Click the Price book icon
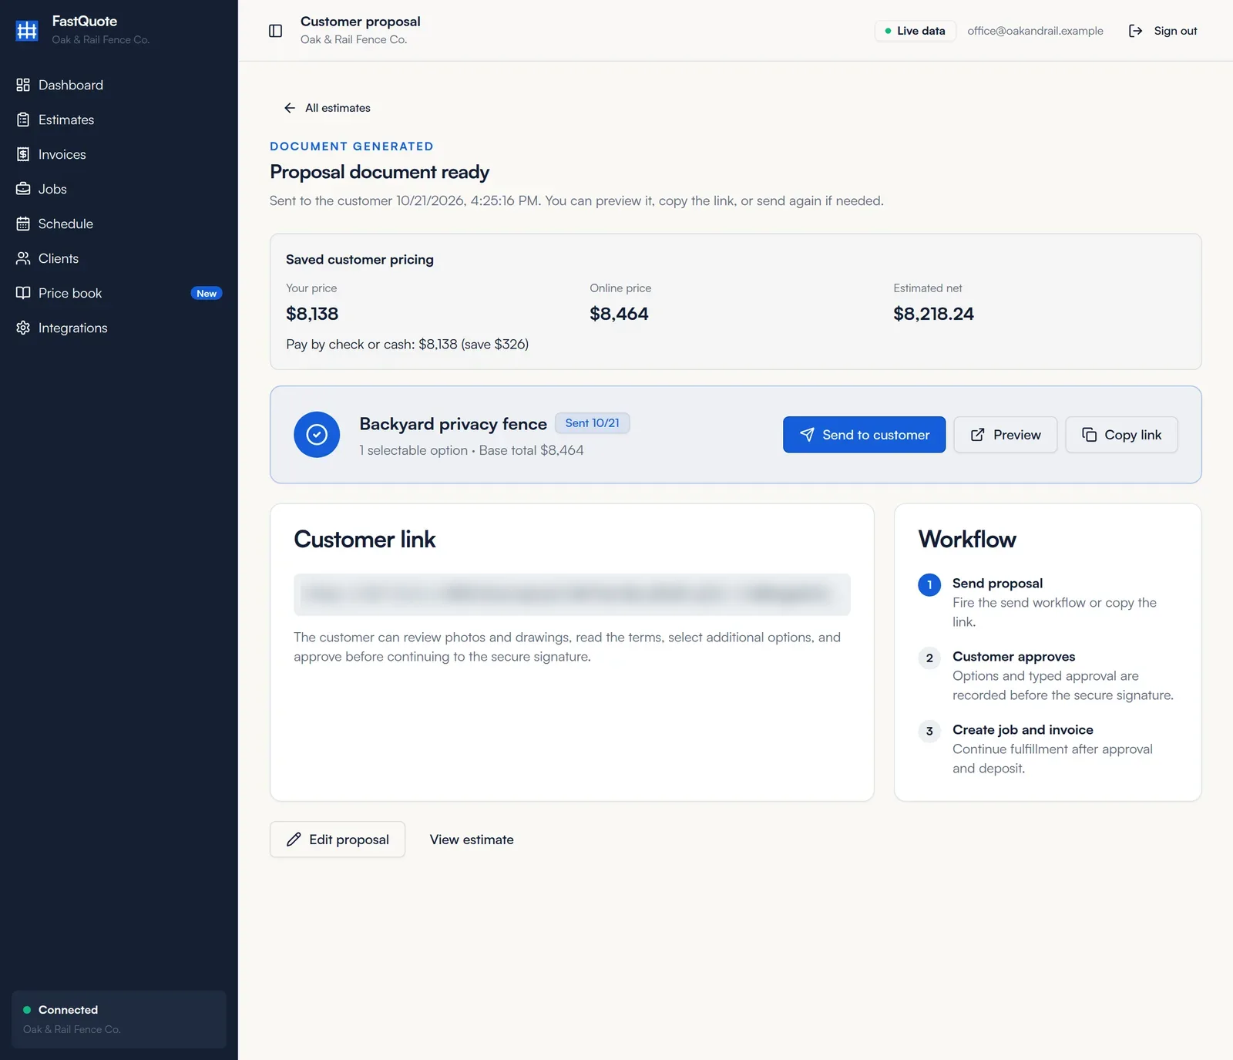The image size is (1233, 1060). click(23, 293)
